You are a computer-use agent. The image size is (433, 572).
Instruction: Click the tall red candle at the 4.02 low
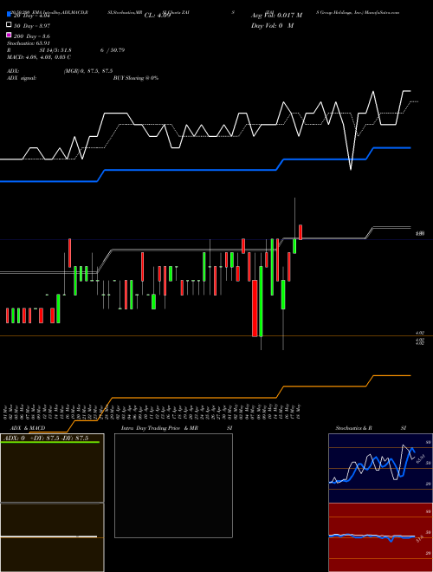click(x=255, y=309)
